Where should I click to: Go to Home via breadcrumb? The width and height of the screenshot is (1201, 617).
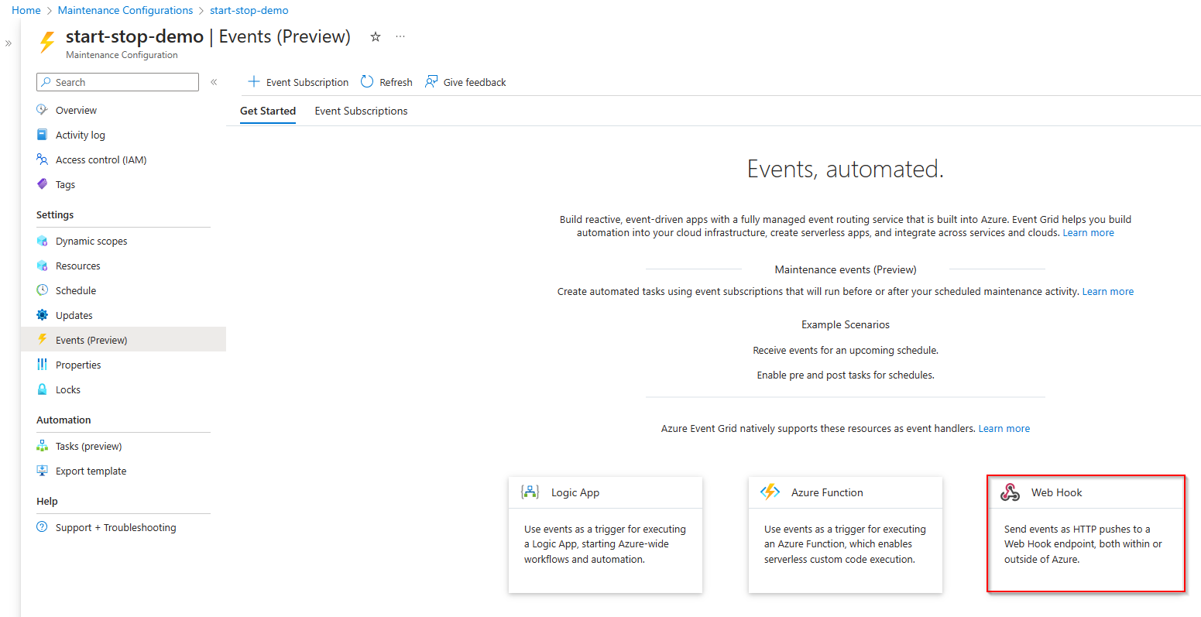tap(26, 10)
